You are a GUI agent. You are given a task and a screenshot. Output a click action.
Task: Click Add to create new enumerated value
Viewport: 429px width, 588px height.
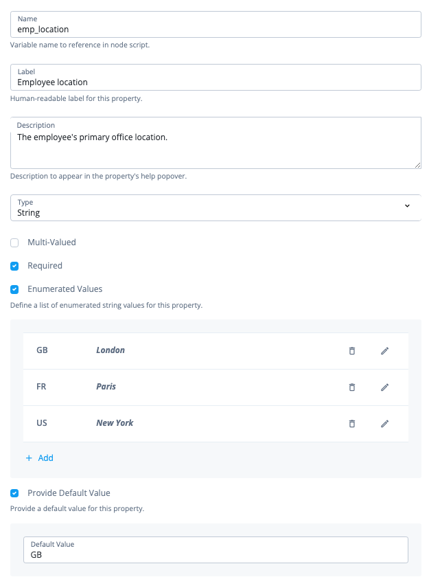coord(40,458)
